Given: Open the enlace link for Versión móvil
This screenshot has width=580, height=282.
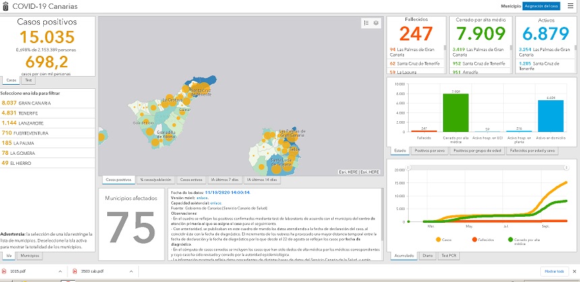Looking at the screenshot, I should coord(202,198).
